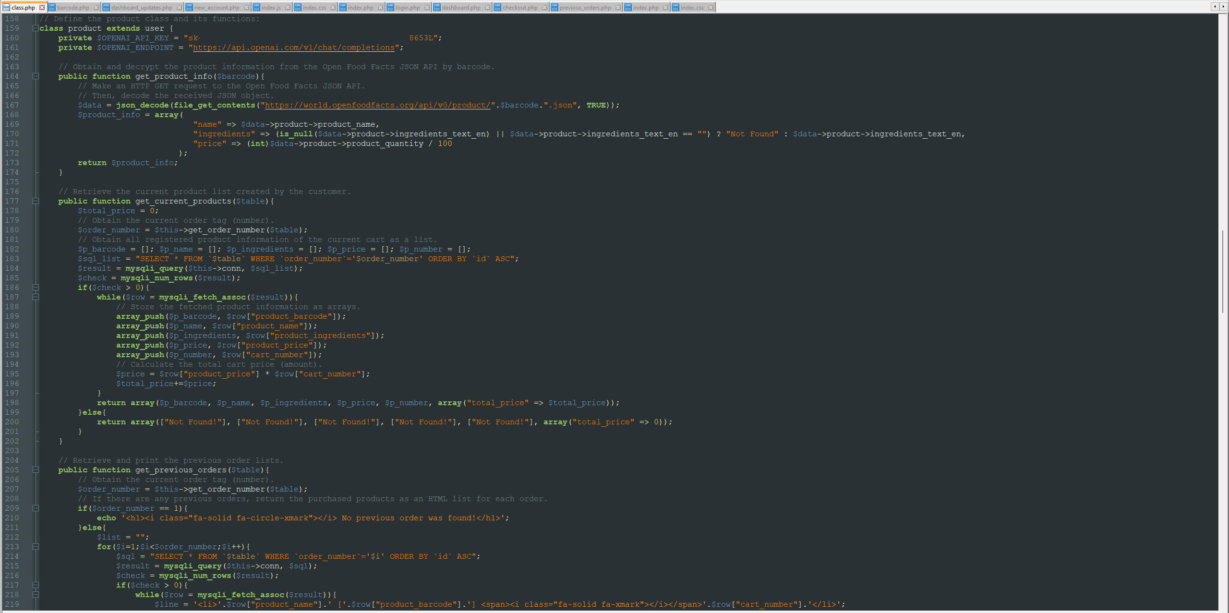
Task: Click the file icon on login.php tab
Action: click(x=390, y=7)
